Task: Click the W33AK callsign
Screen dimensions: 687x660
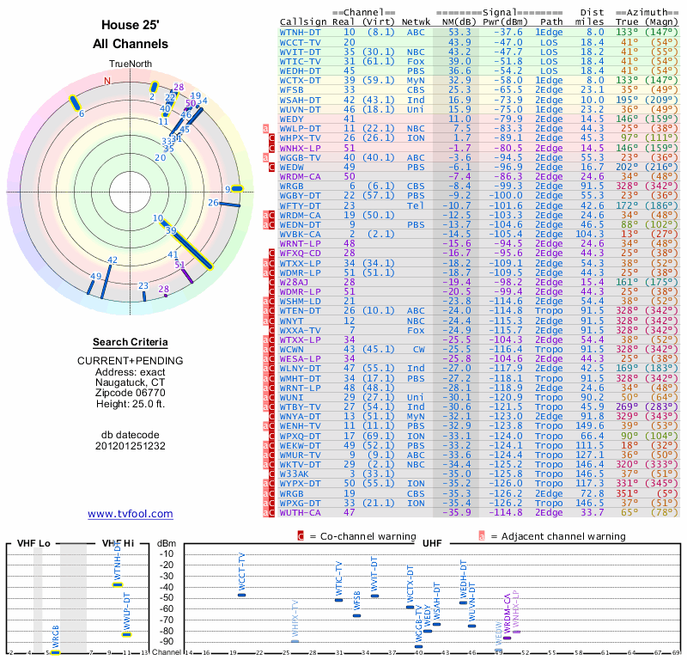Action: click(x=294, y=474)
